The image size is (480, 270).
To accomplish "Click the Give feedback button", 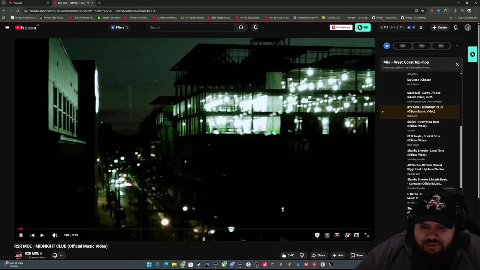I will coord(341,27).
